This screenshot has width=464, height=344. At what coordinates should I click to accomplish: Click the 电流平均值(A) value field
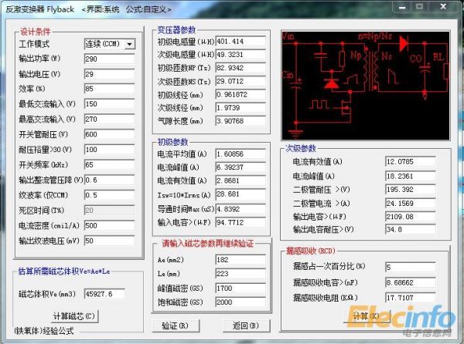[x=241, y=154]
